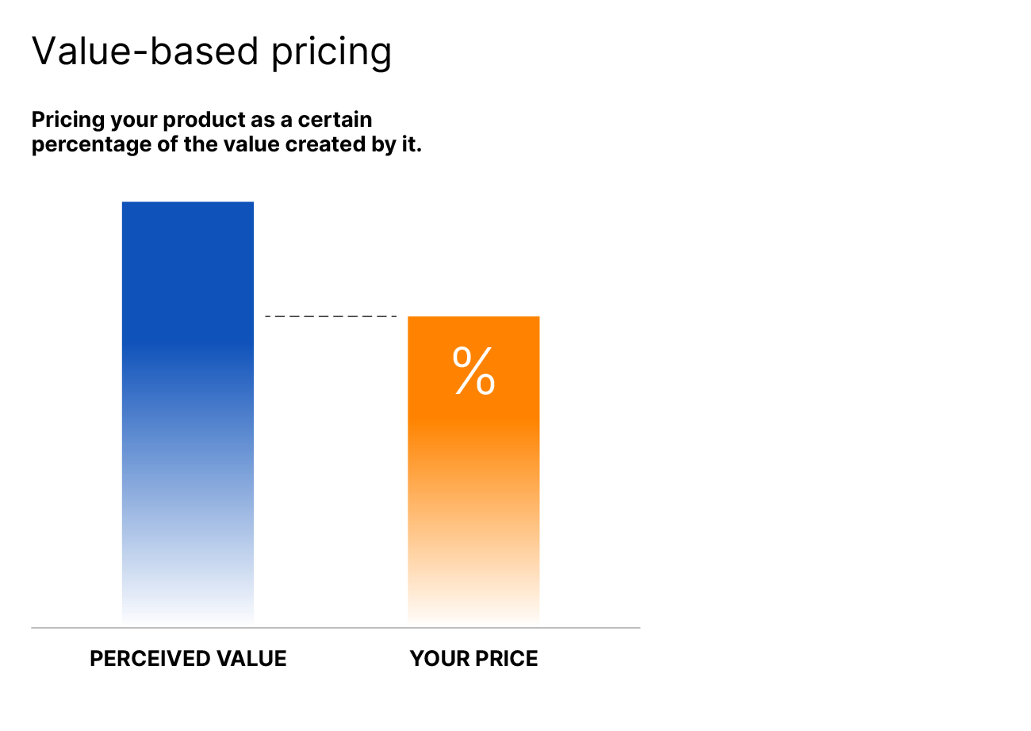Click the word "Value-based" in the title
The width and height of the screenshot is (1031, 731).
coord(145,52)
